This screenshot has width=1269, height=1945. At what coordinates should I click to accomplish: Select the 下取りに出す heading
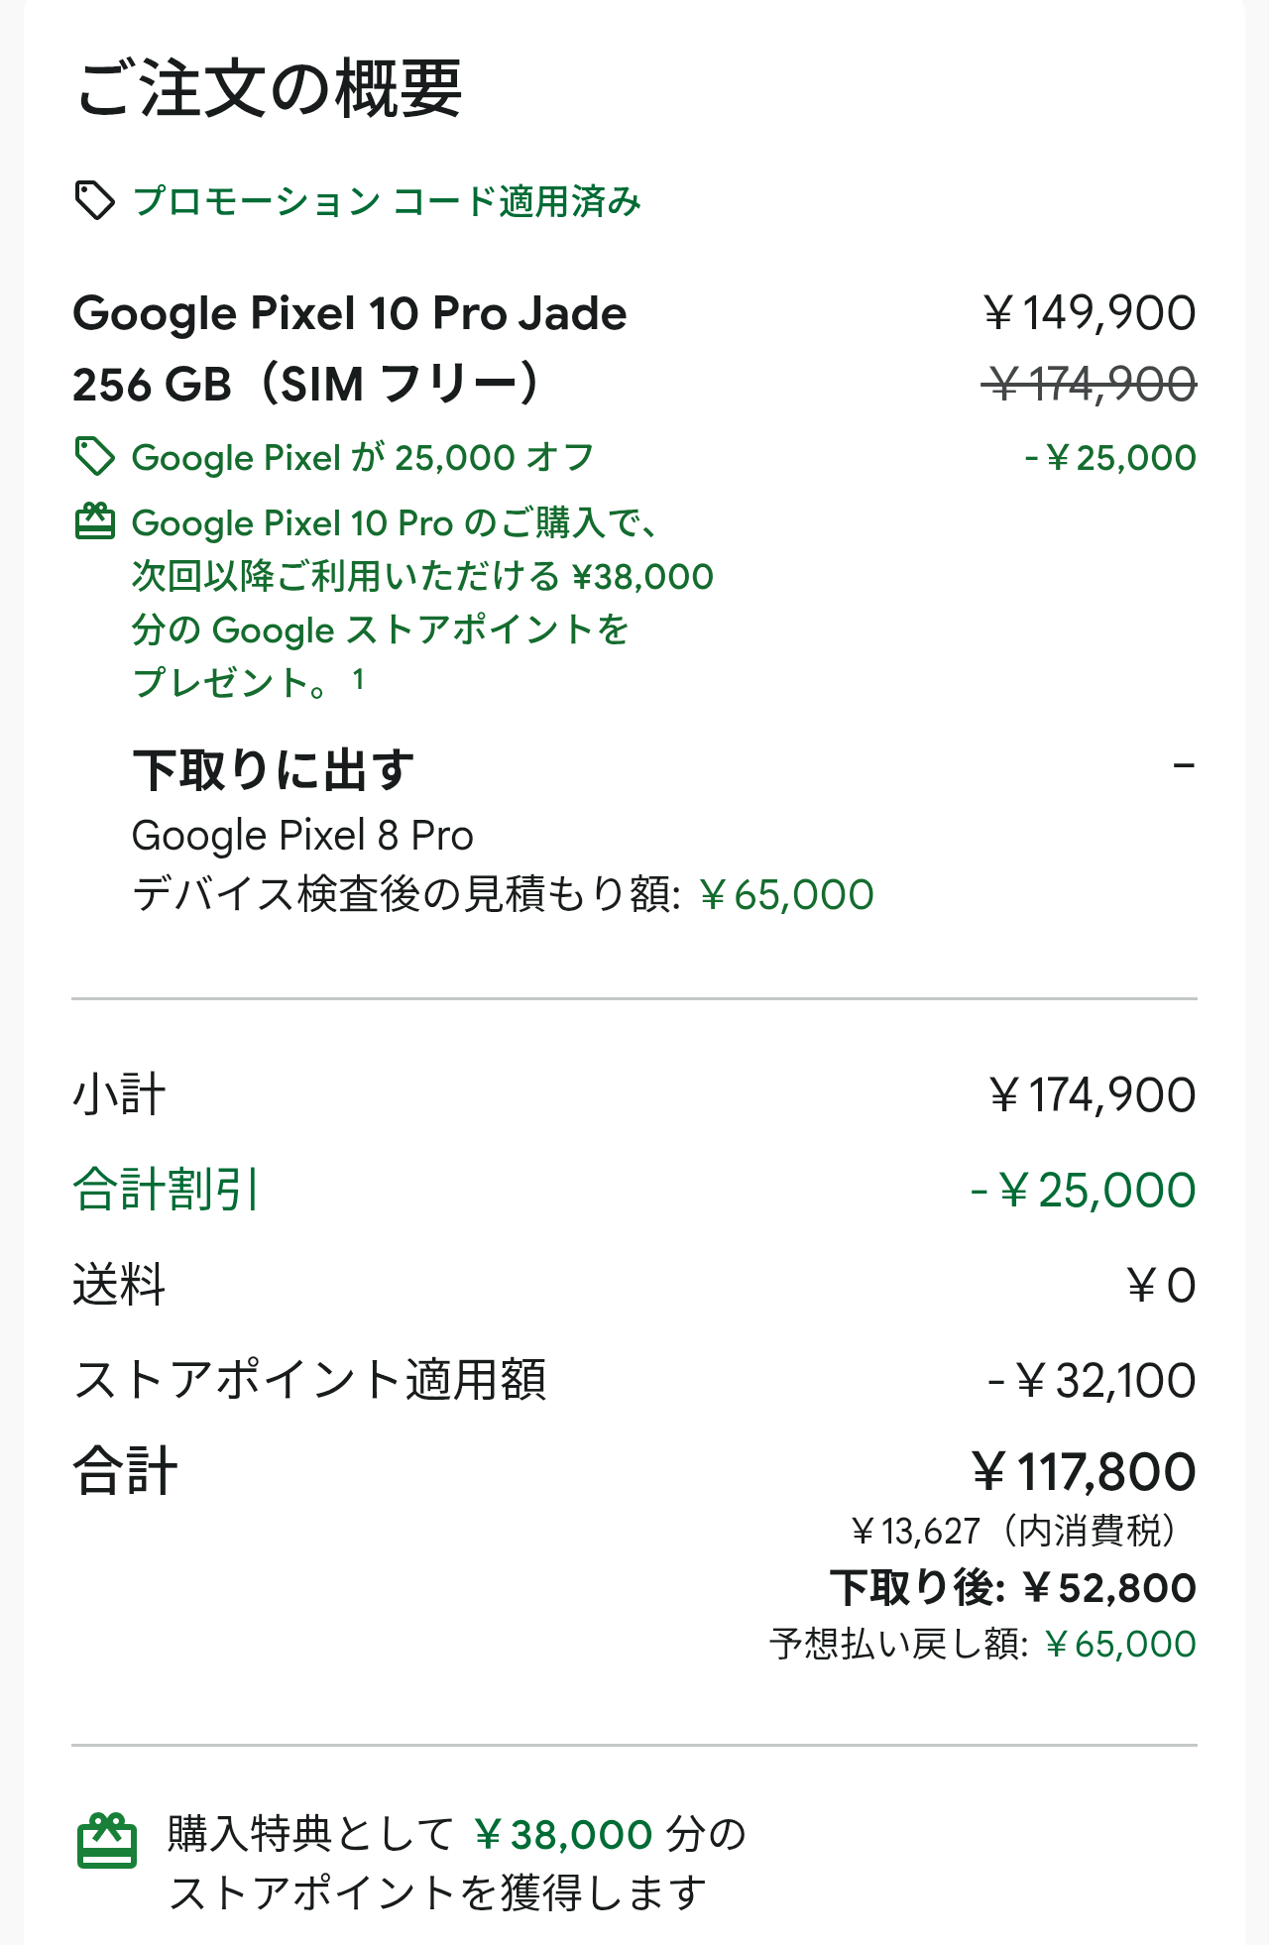coord(274,770)
